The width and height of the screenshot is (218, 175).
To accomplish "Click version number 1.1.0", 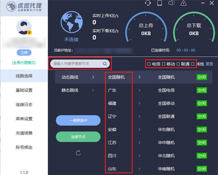I will coord(24,172).
